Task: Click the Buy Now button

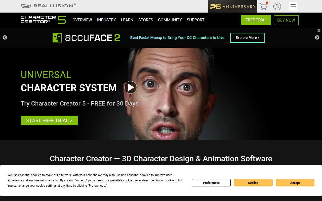Action: (286, 20)
